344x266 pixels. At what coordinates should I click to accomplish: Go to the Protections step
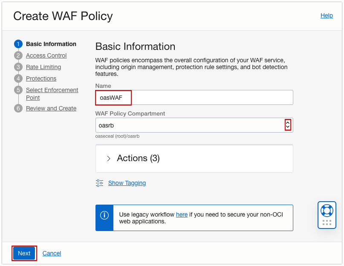[41, 78]
